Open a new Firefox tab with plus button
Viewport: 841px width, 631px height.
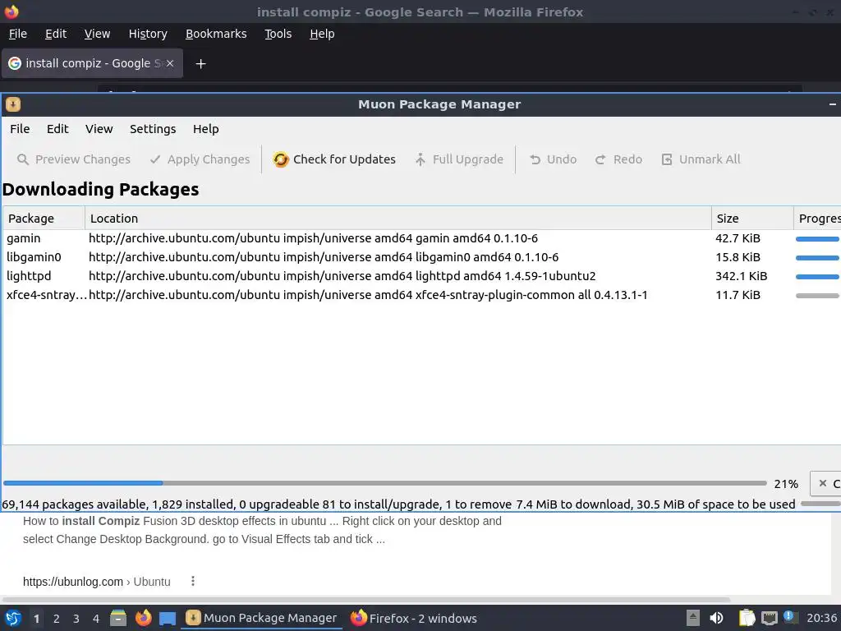[200, 64]
